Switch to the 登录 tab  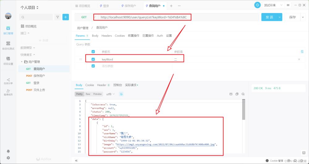pos(104,6)
